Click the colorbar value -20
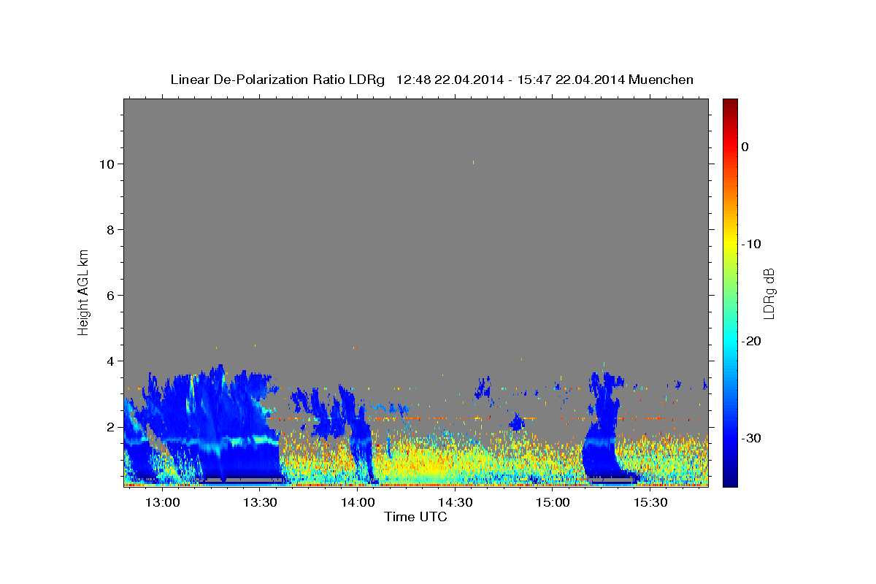876x584 pixels. (x=752, y=341)
